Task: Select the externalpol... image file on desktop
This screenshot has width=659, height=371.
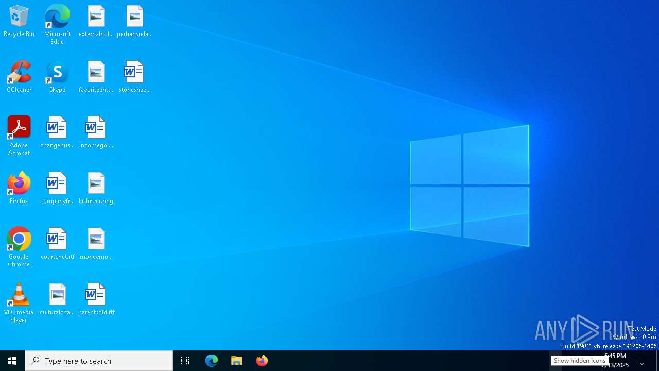Action: tap(96, 22)
